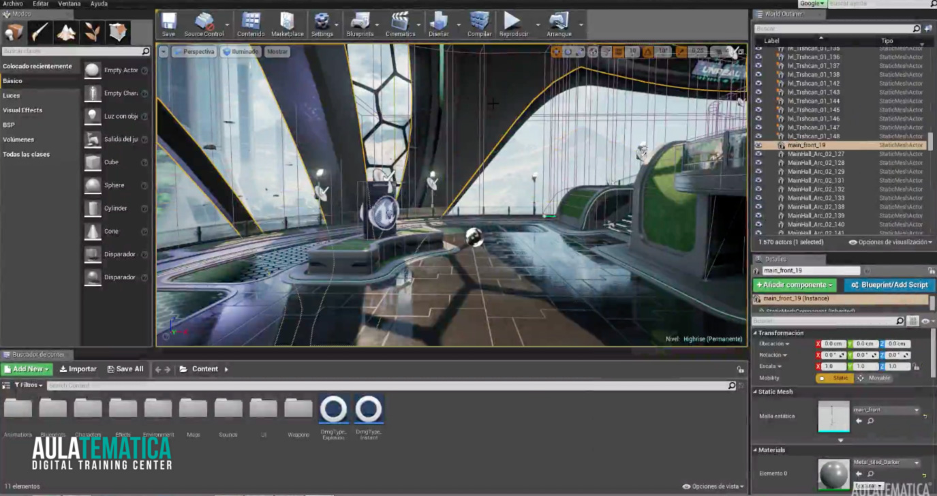Viewport: 937px width, 496px height.
Task: Open Opciones de visualización dropdown
Action: click(891, 242)
